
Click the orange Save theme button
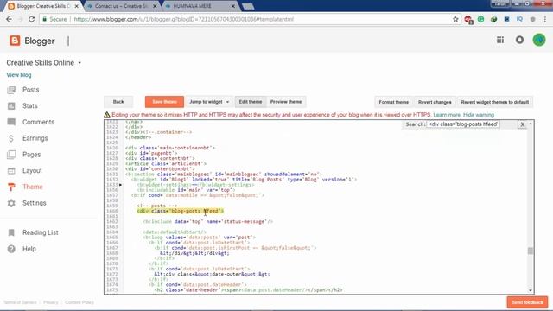pos(164,102)
